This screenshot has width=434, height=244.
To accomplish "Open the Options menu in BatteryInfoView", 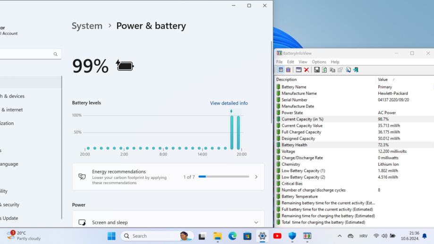I will tap(319, 62).
